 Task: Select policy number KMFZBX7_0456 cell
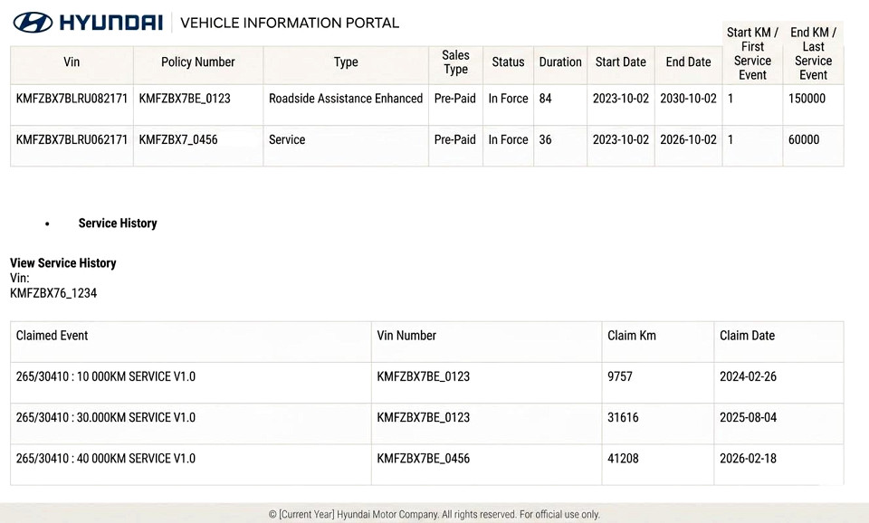(x=178, y=139)
